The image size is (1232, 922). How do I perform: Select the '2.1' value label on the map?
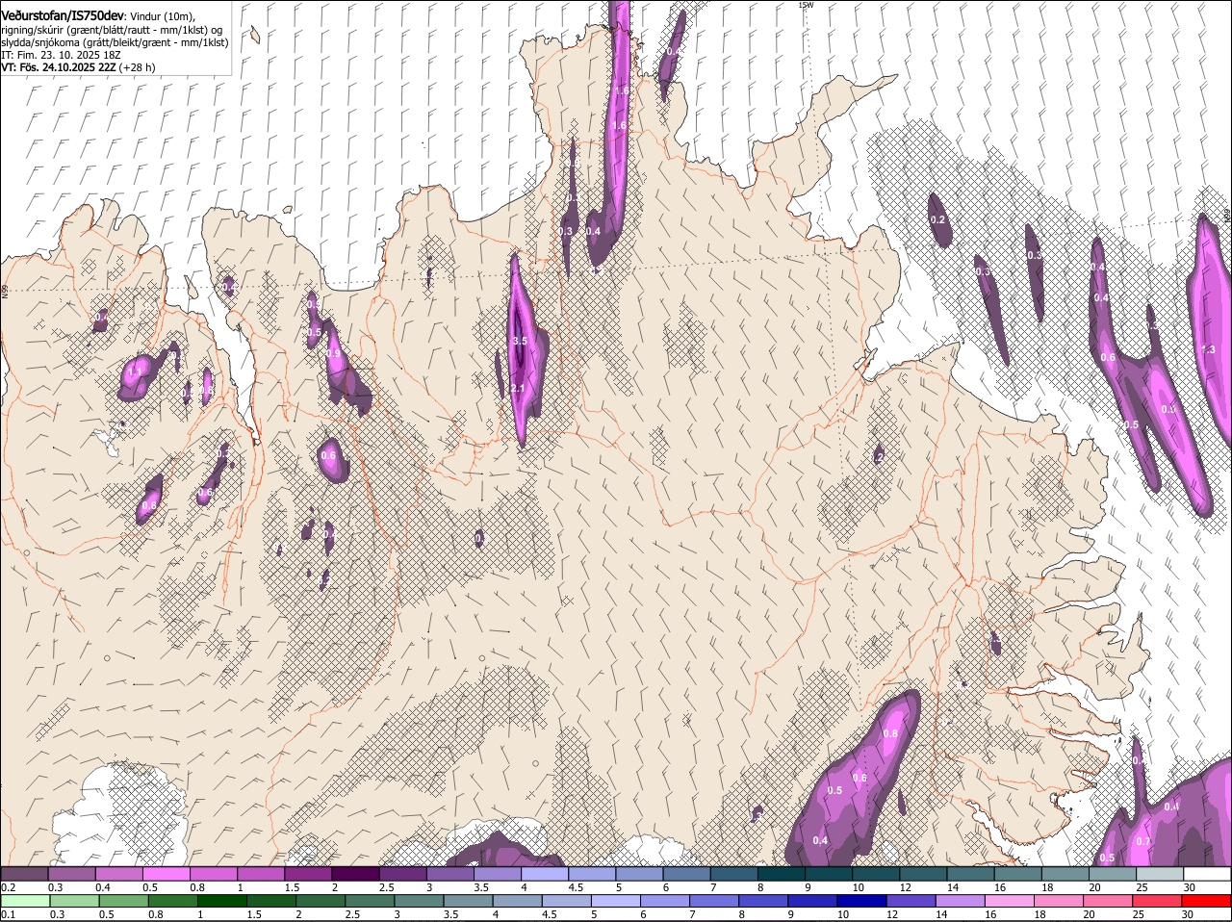[517, 389]
